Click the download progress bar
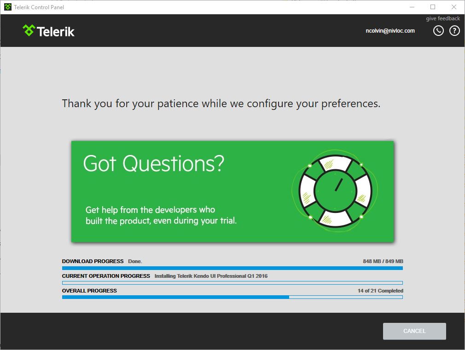Screen dimensions: 465x350 click(232, 268)
